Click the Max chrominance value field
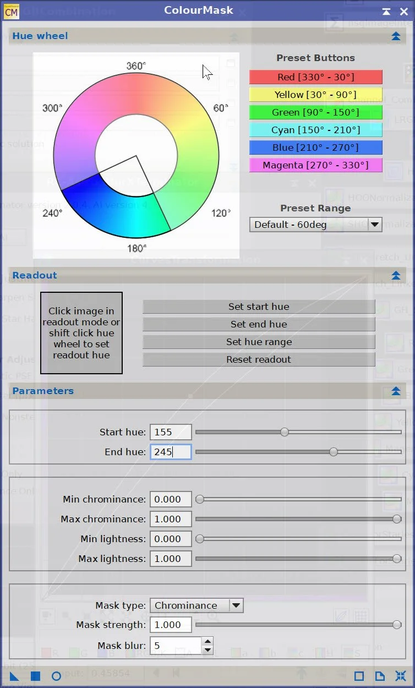This screenshot has width=415, height=688. click(x=171, y=519)
